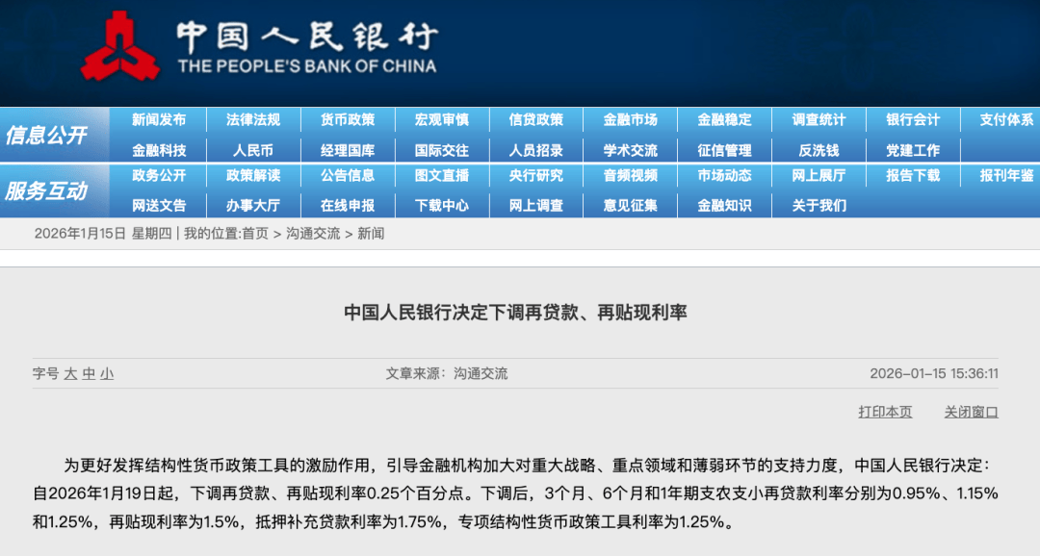Open the 在线申报 page

[349, 205]
